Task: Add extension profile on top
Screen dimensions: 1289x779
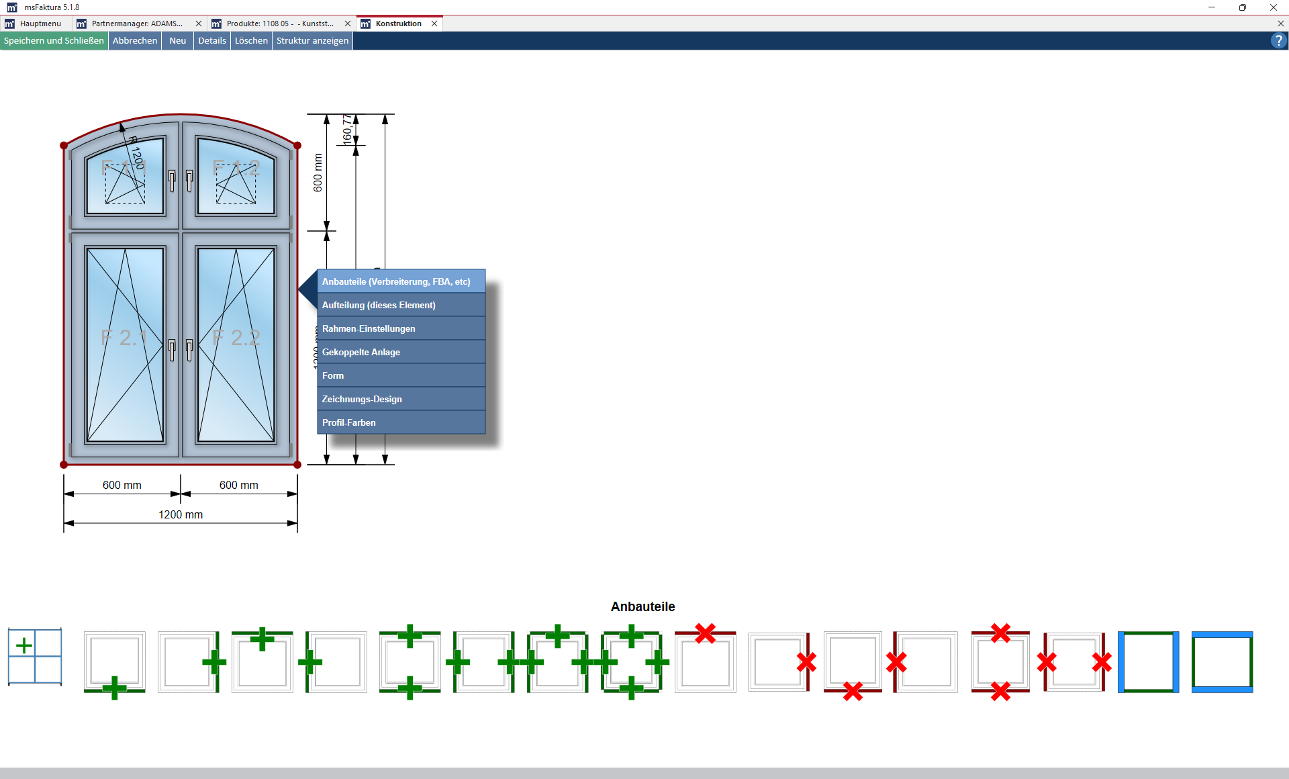Action: point(262,662)
